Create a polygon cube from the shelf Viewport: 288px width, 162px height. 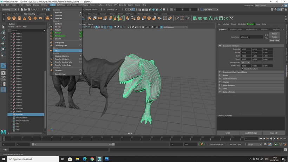(x=14, y=18)
